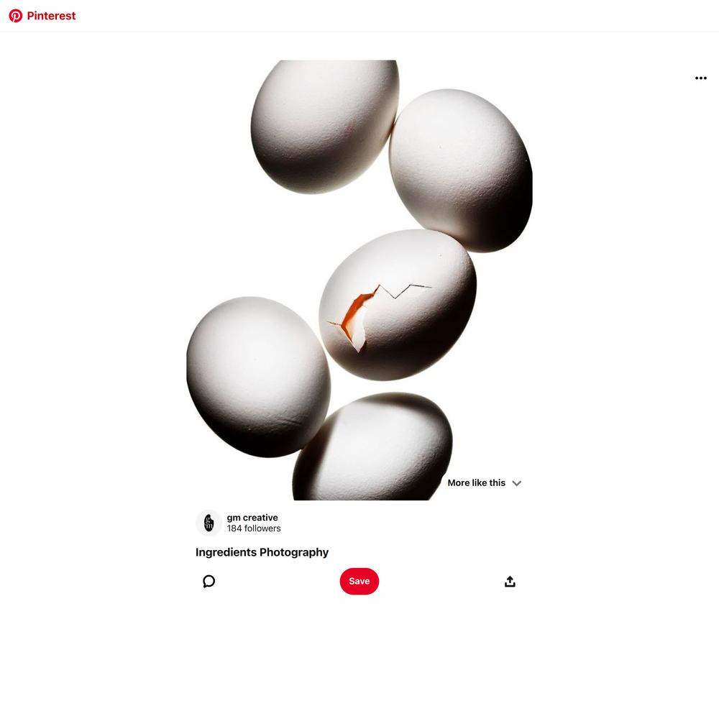Image resolution: width=719 pixels, height=719 pixels.
Task: Click the top-left egg in the photo
Action: pos(325,126)
